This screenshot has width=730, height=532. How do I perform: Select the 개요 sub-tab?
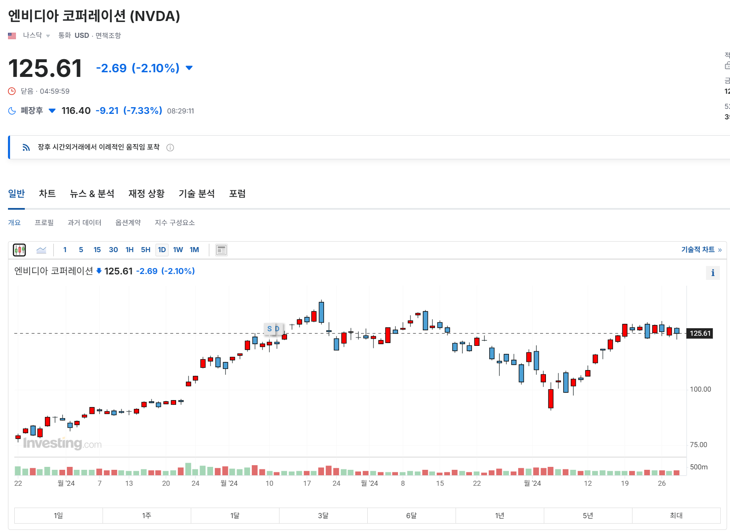pos(14,223)
